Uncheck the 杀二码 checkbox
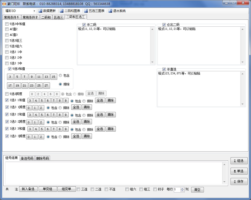251x200 pixels. coord(84,25)
